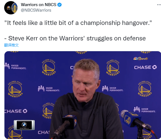Click the CHASE logo below NBC Sports watermark
Screen dimensions: 161x139
pos(145,67)
